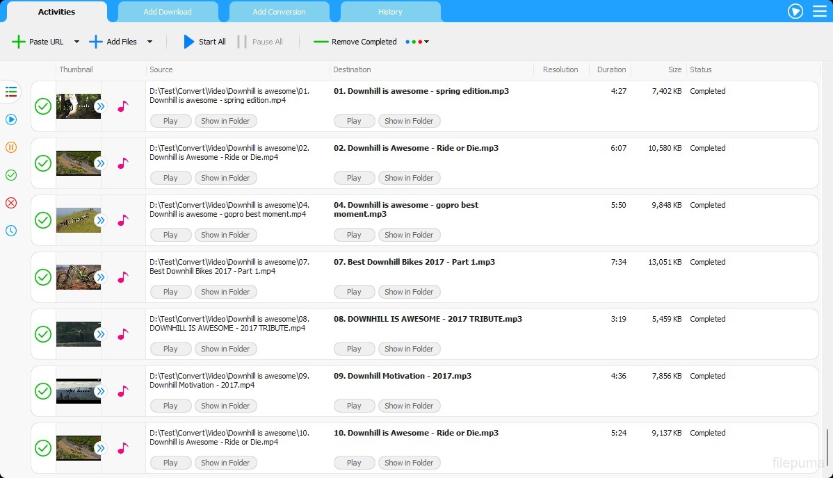Click the green check status of 2017 TRIBUTE row
Screen dimensions: 833x478
[43, 334]
